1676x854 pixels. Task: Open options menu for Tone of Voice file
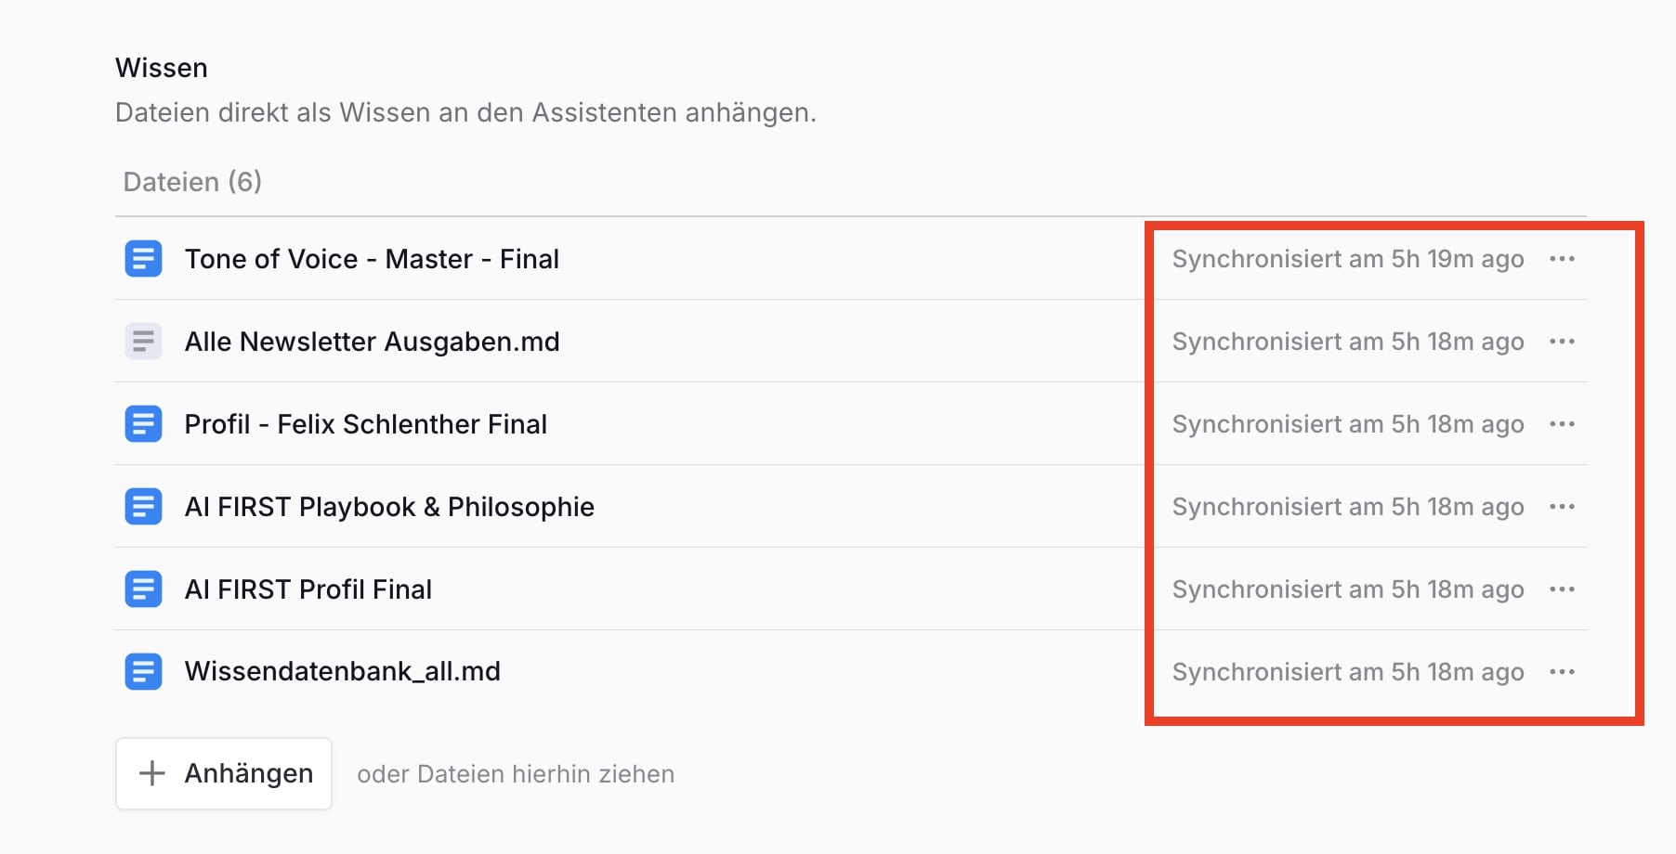coord(1562,259)
